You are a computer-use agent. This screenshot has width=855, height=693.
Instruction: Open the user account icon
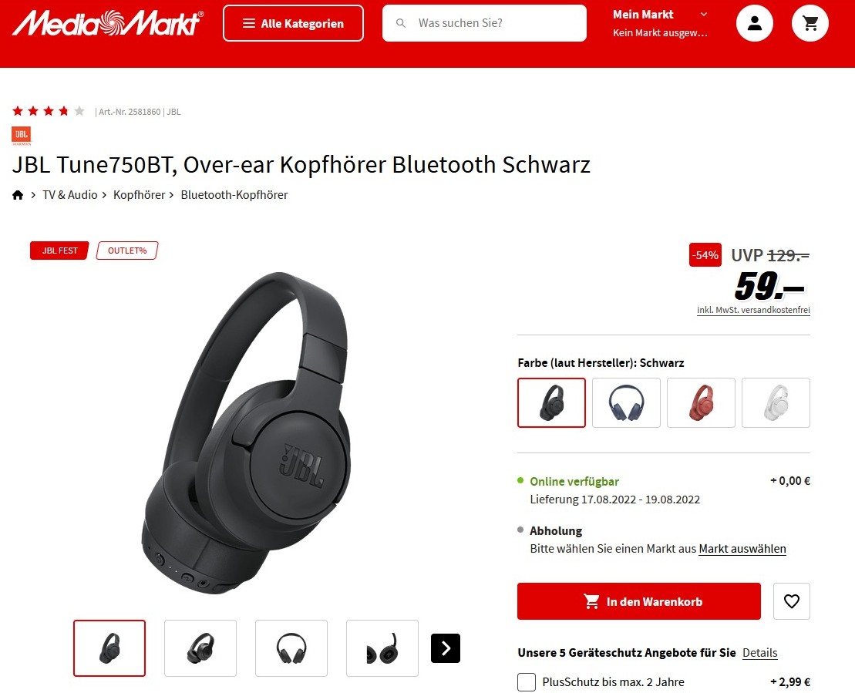click(755, 23)
